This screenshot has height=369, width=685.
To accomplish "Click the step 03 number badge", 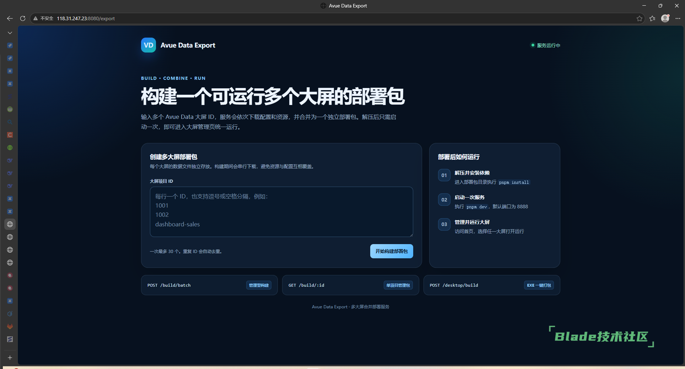I will [444, 224].
